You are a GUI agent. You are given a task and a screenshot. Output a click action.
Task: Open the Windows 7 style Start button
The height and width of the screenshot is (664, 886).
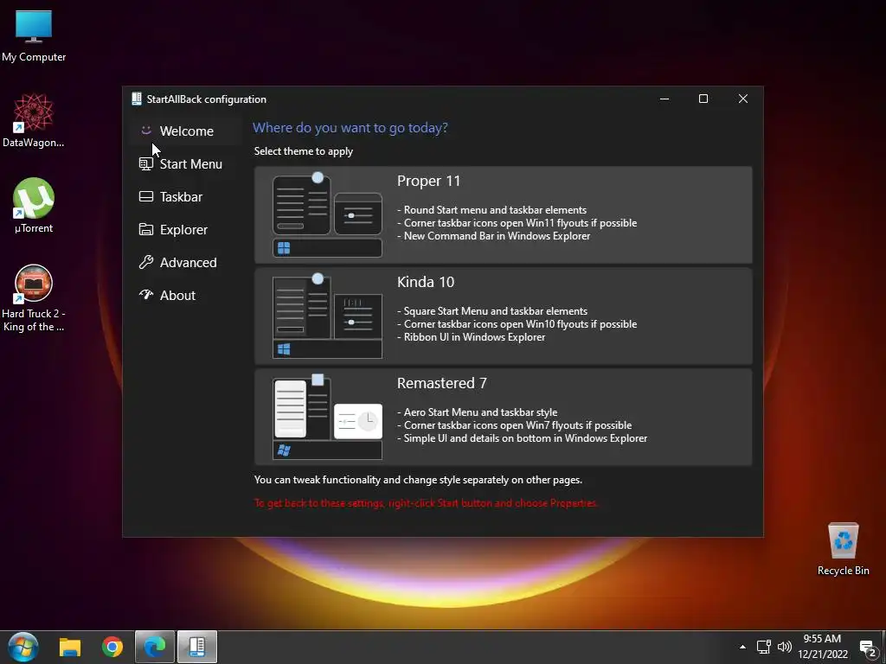click(x=23, y=647)
